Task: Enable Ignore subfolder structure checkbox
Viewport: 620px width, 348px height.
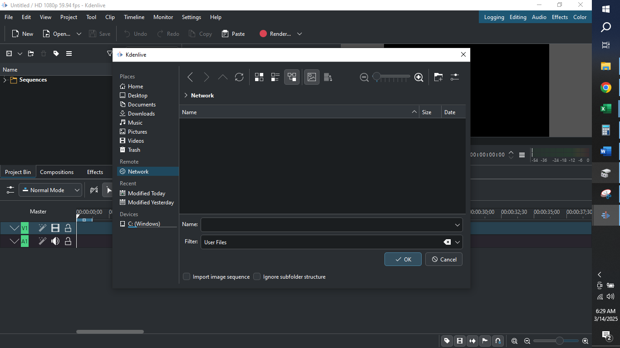Action: [x=257, y=277]
